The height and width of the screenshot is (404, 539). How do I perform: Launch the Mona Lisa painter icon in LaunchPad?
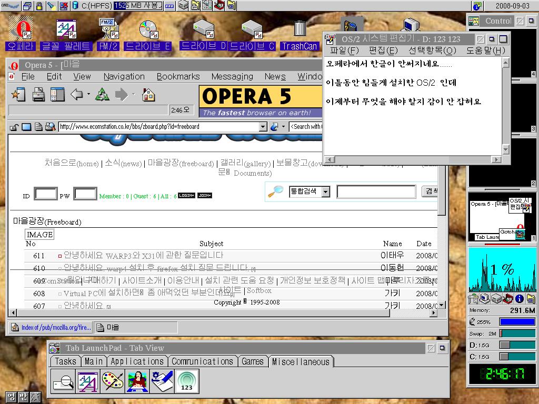point(137,381)
